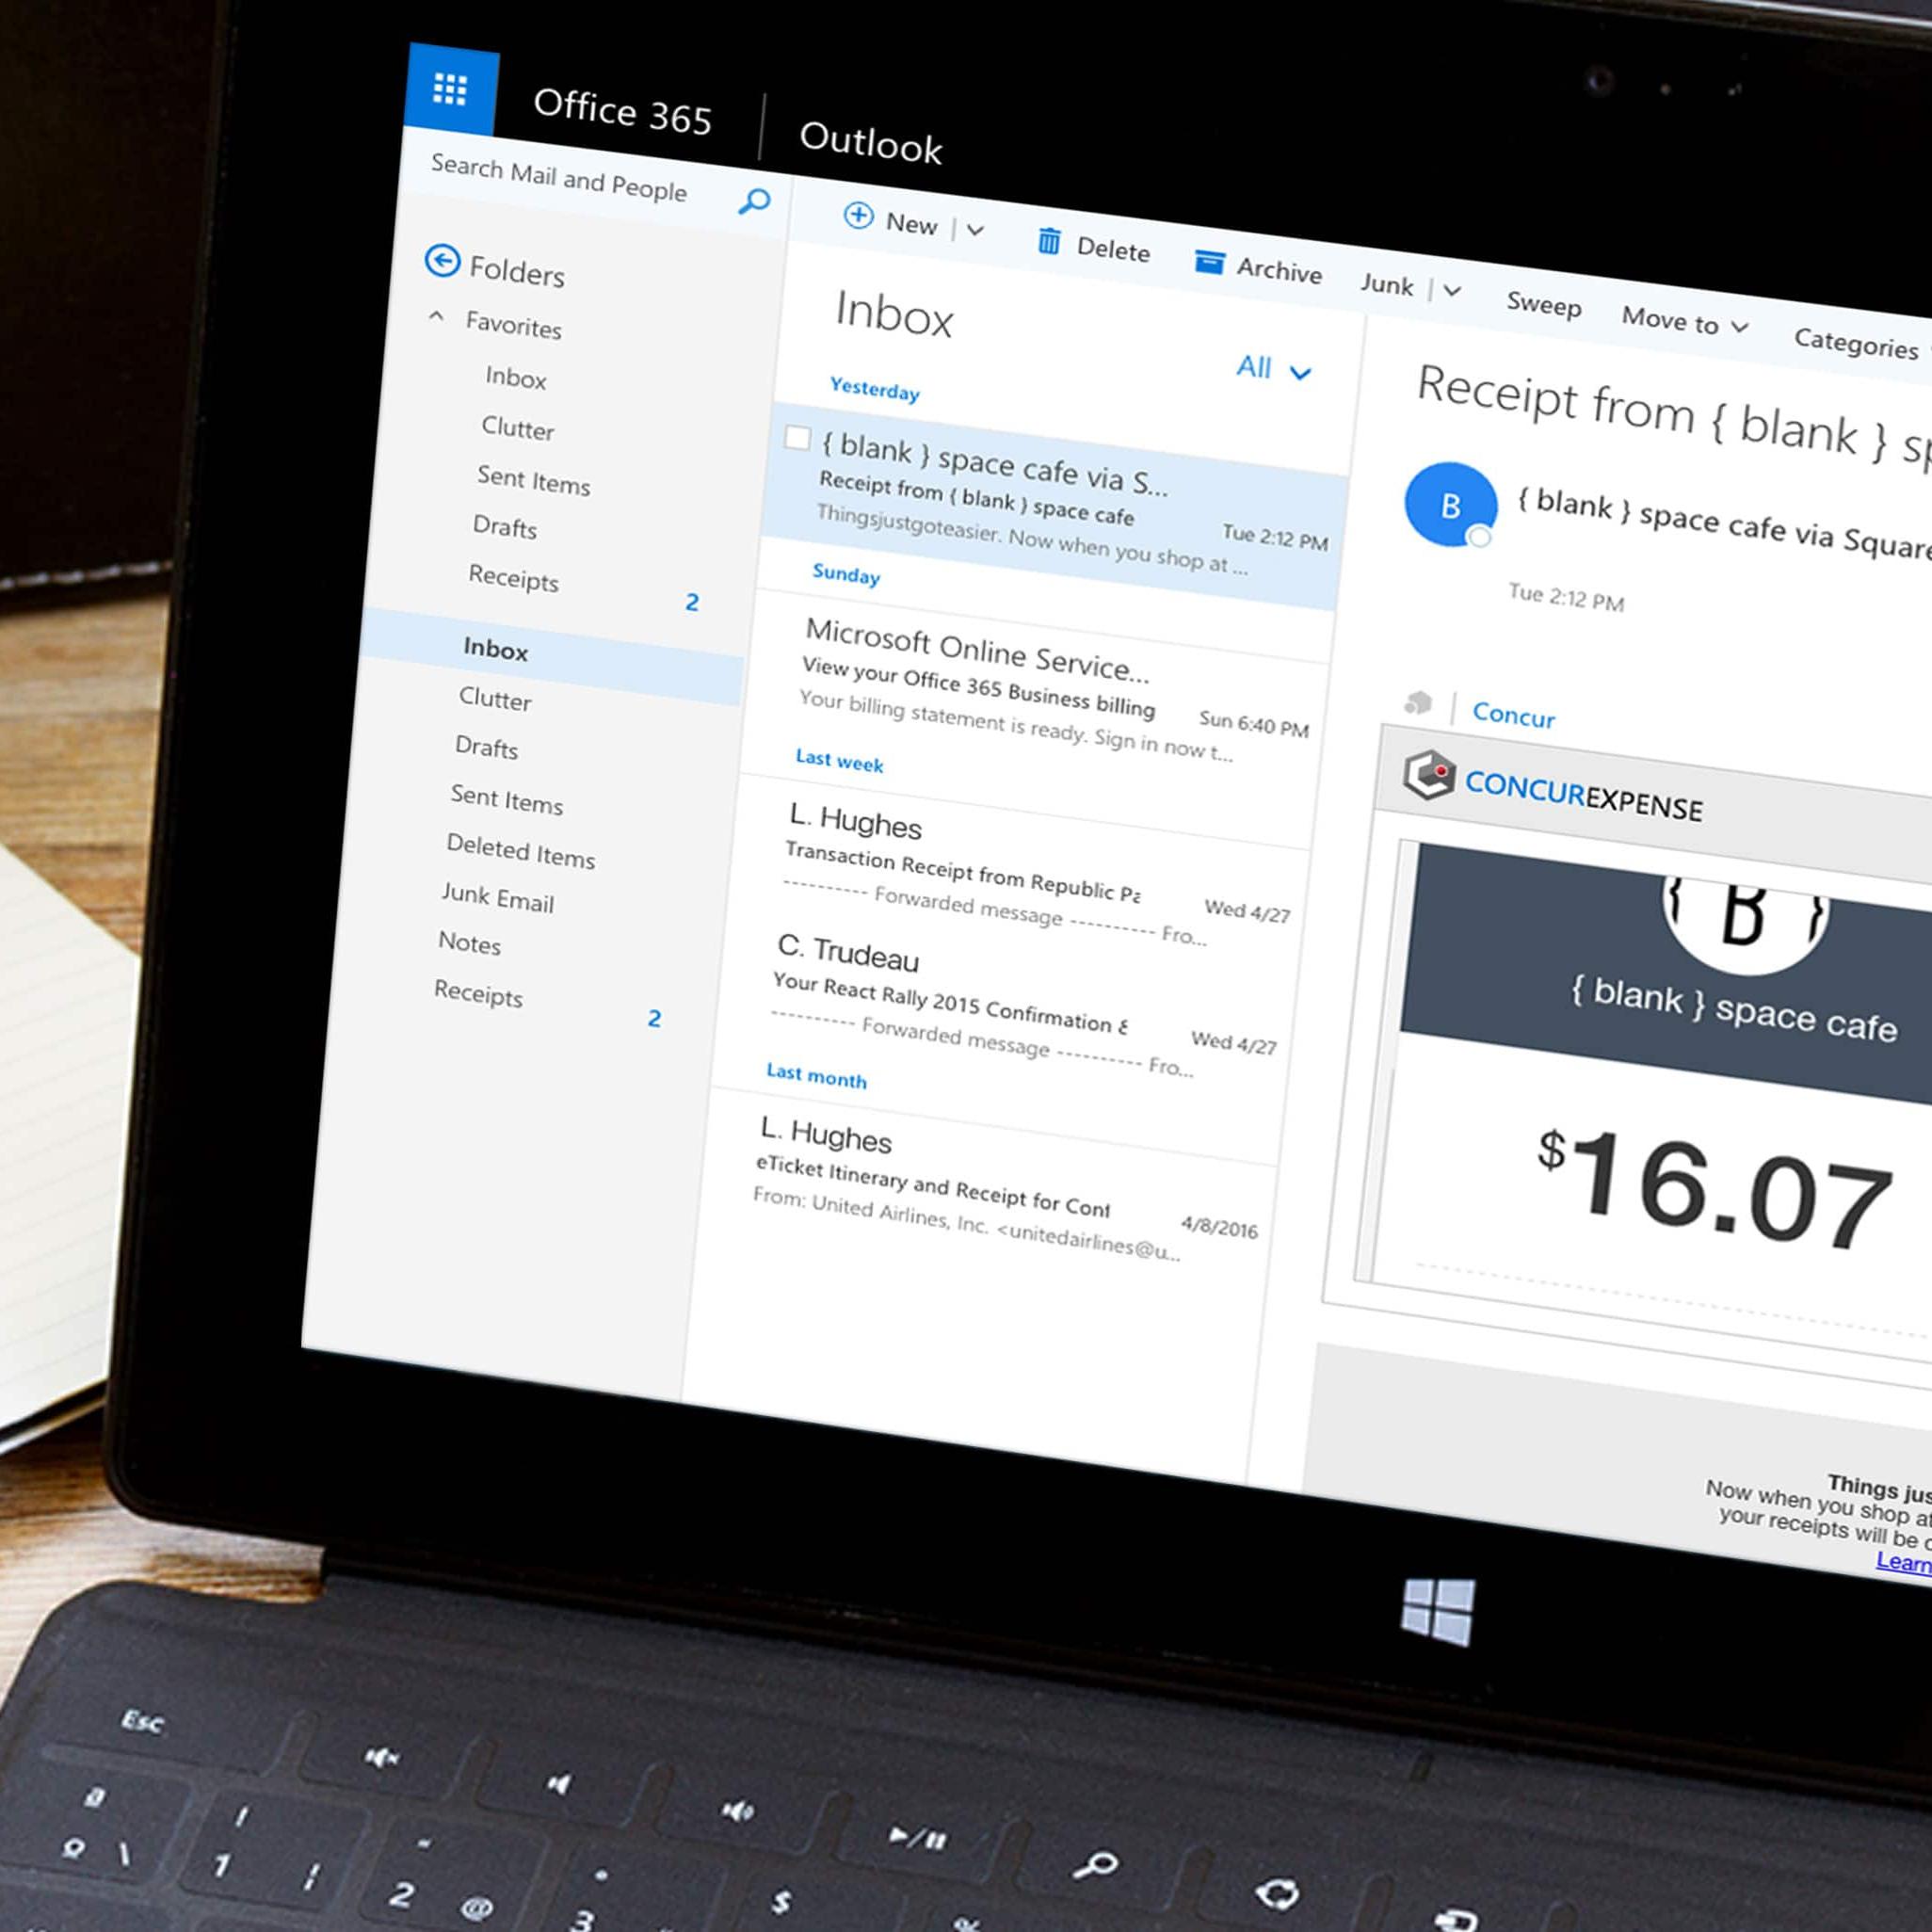This screenshot has height=1932, width=1932.
Task: Click Categories in the toolbar
Action: pyautogui.click(x=1856, y=343)
